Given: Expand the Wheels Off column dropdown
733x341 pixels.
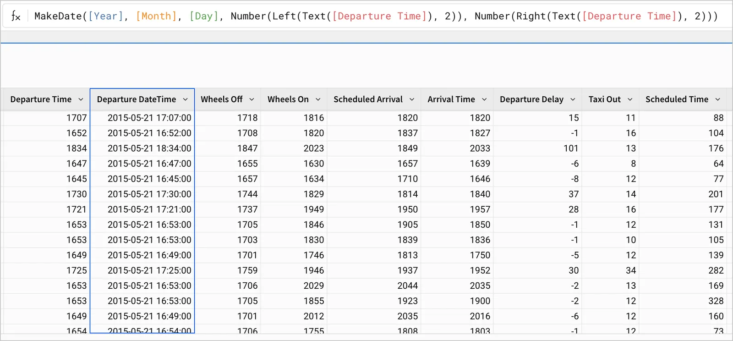Looking at the screenshot, I should 252,99.
